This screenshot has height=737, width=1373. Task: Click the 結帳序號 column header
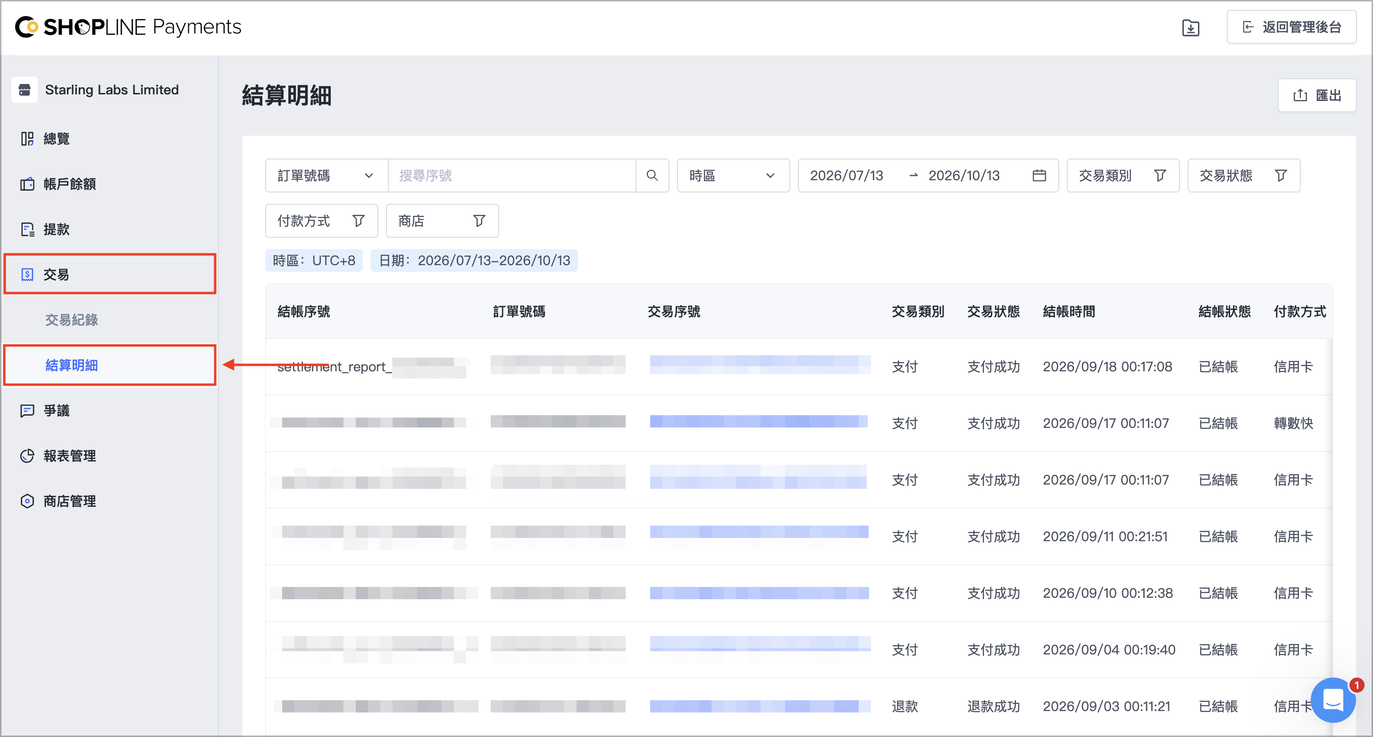[x=304, y=312]
